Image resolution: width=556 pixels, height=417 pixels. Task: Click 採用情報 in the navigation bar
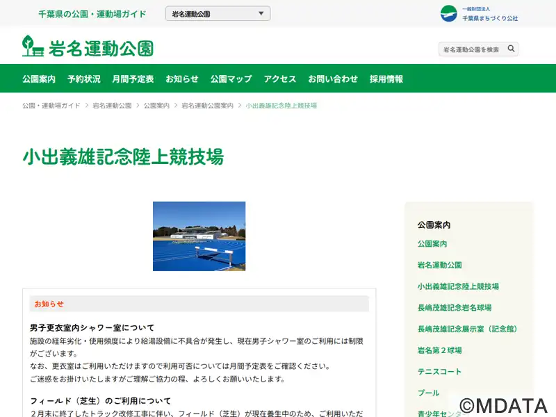click(386, 79)
